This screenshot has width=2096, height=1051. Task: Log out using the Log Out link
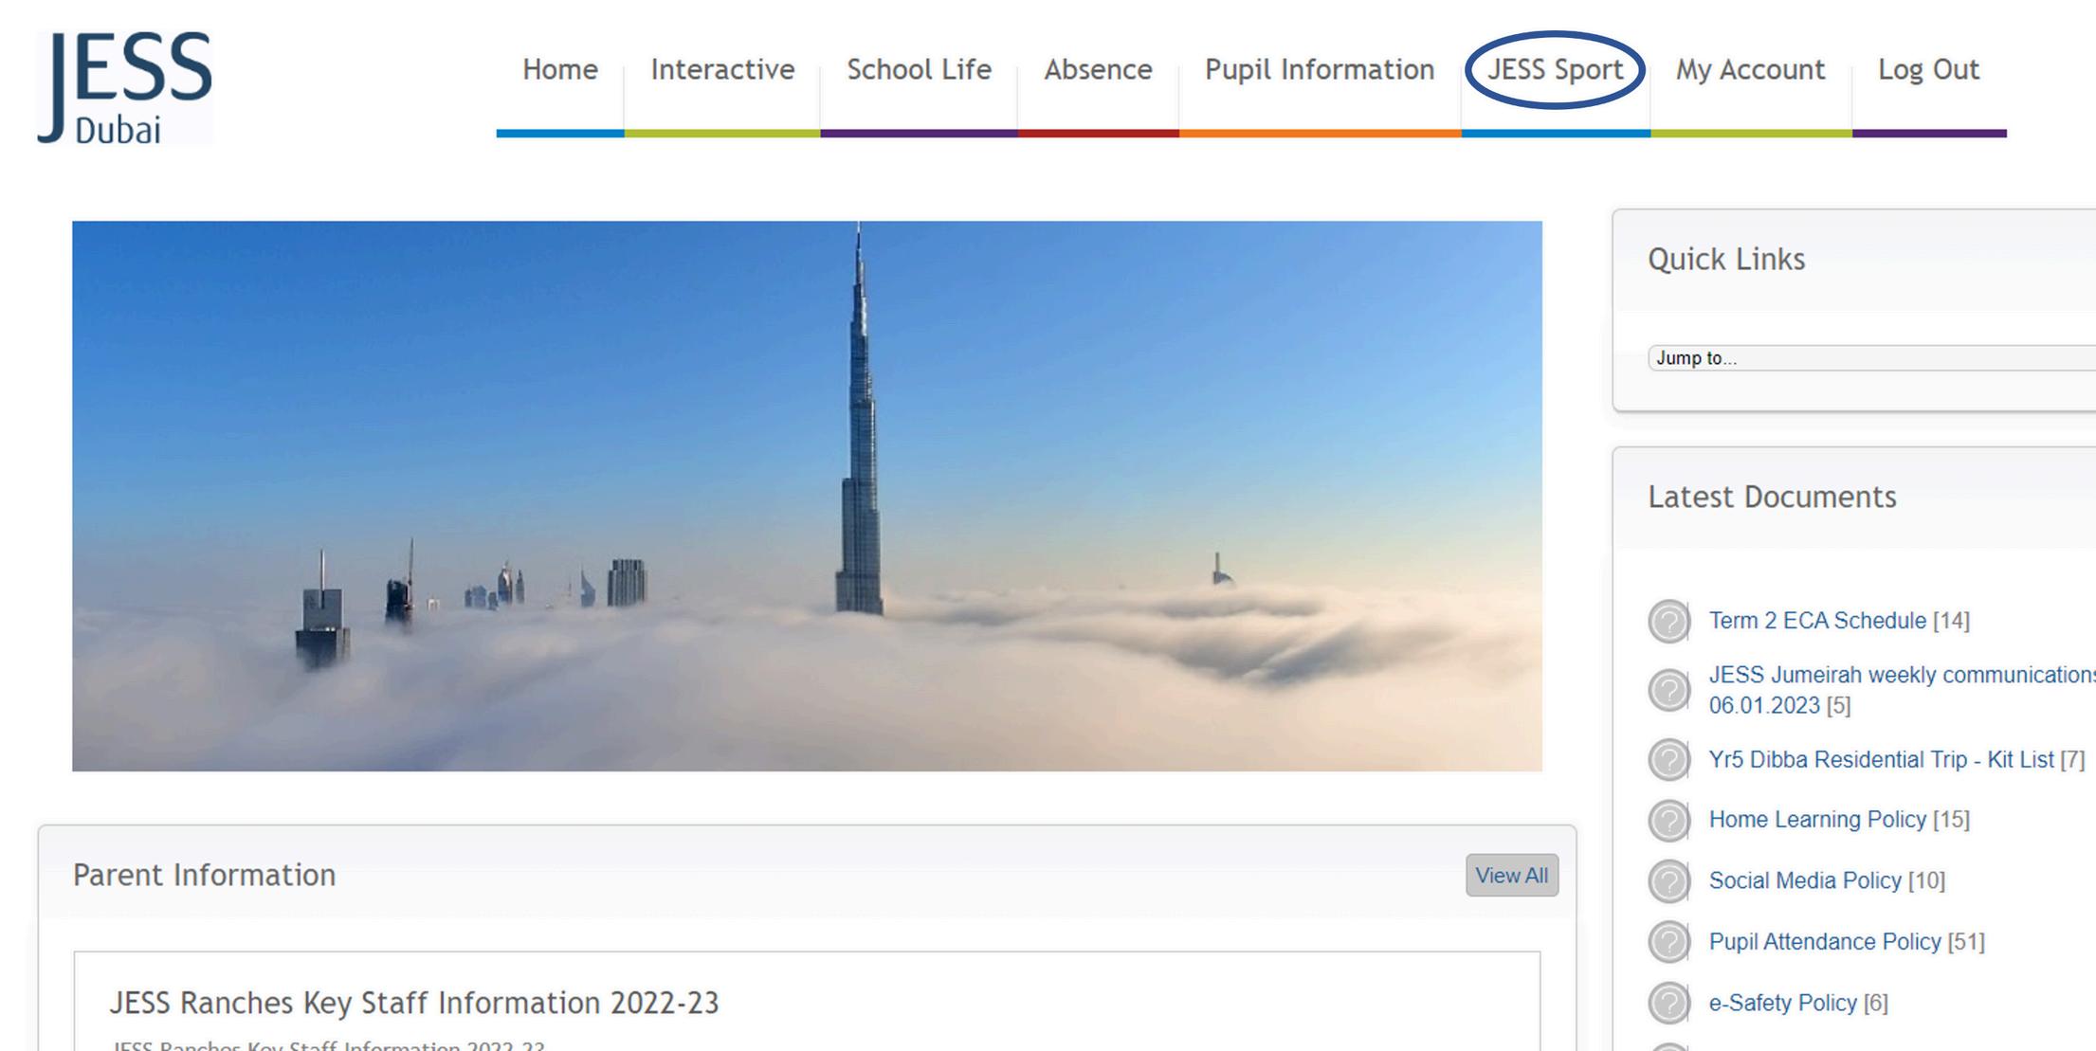[x=1928, y=70]
